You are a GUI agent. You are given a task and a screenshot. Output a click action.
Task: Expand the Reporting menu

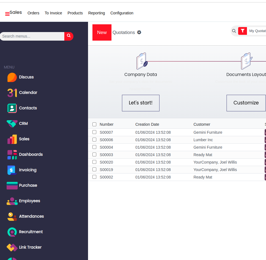(97, 13)
